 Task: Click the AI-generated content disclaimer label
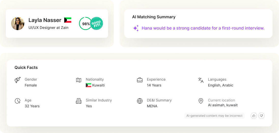click(x=214, y=116)
